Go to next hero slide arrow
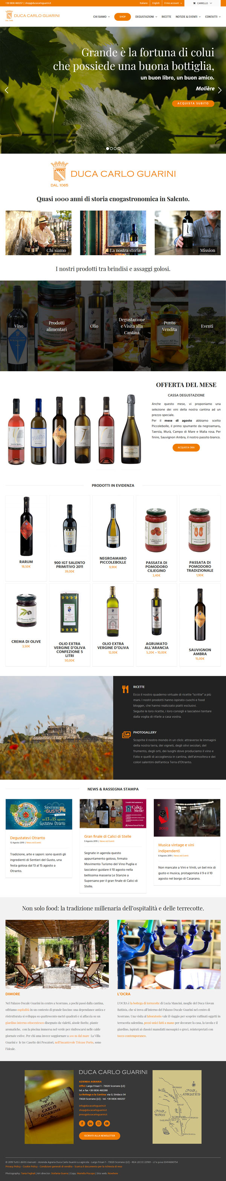 [220, 90]
